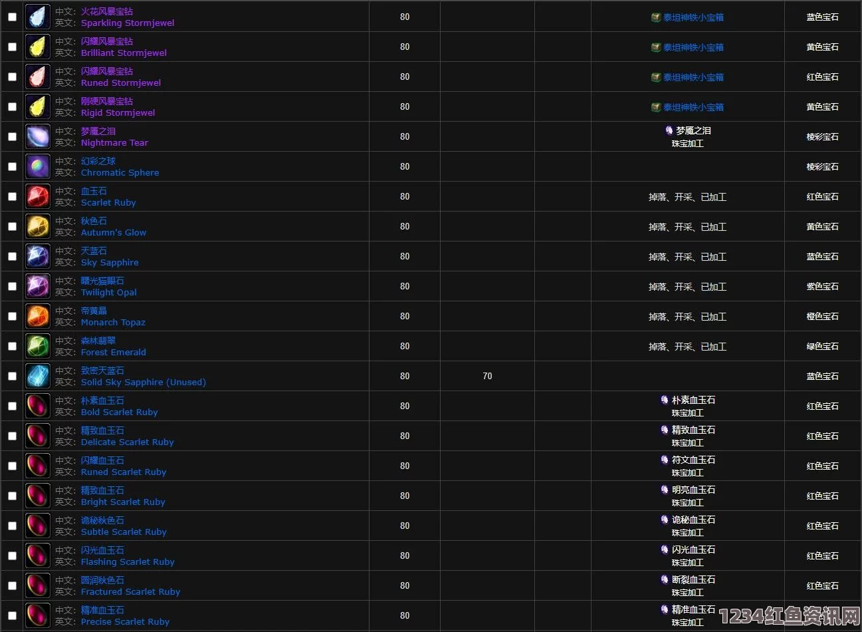Follow the Flashing Scarlet Ruby link
This screenshot has height=632, width=862.
pos(128,561)
